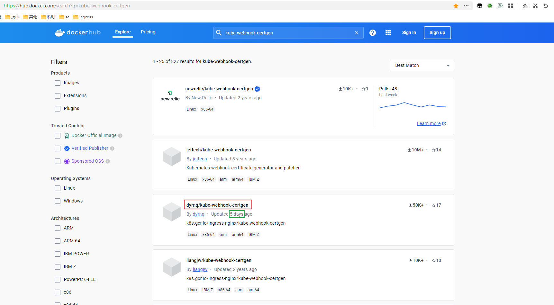Screen dimensions: 554x305
Task: Click the S extension icon in browser toolbar
Action: 500,6
